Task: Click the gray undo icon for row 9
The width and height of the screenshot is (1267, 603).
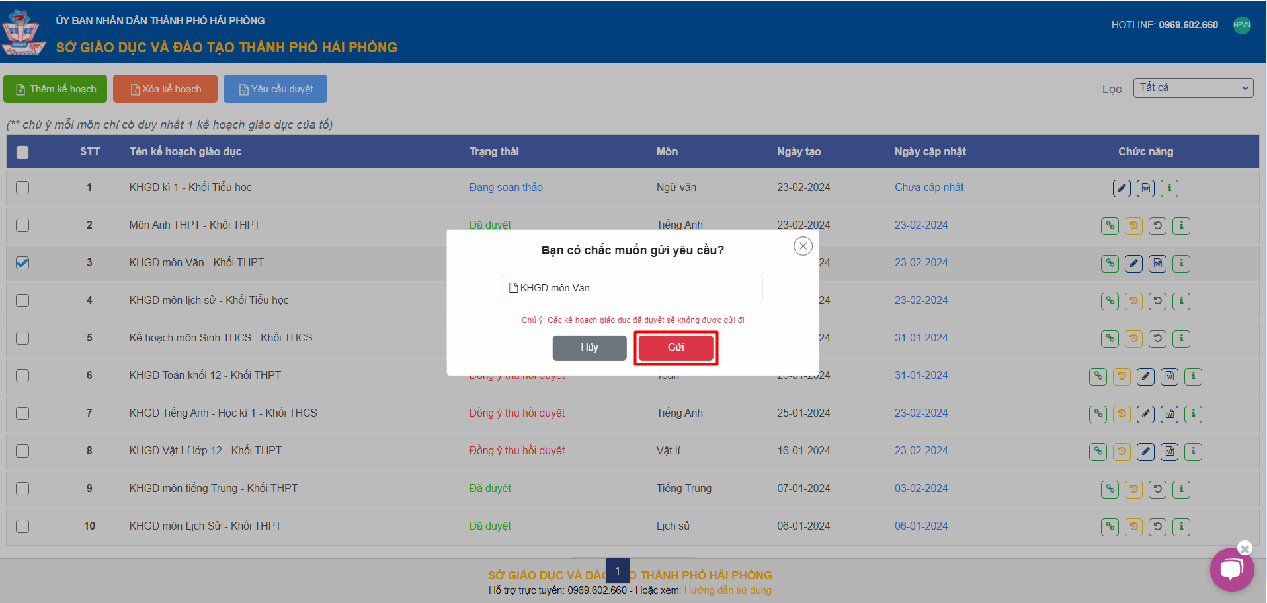Action: point(1157,489)
